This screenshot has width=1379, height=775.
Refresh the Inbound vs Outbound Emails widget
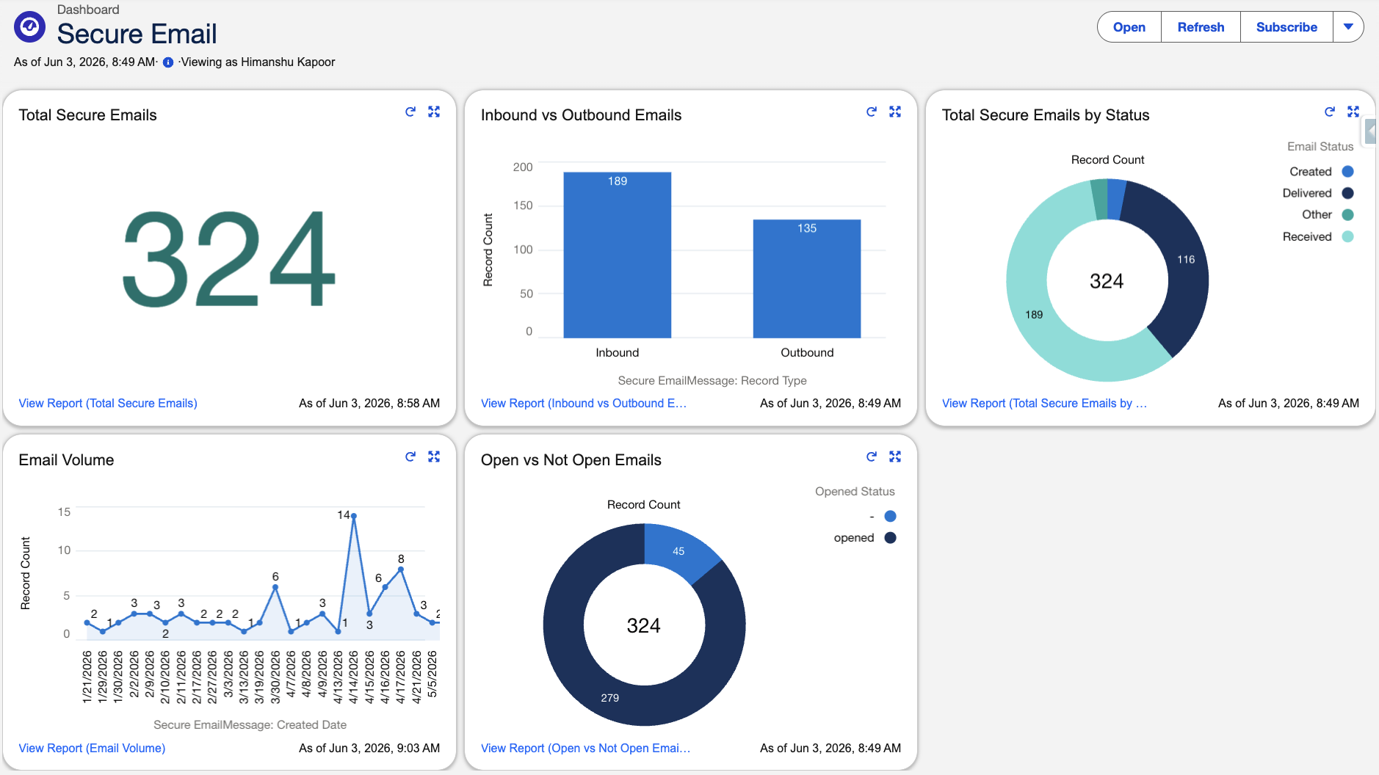coord(872,112)
